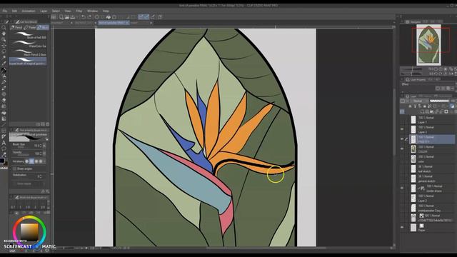The width and height of the screenshot is (457, 257).
Task: Toggle the second highlighted snap icon
Action: click(x=146, y=17)
